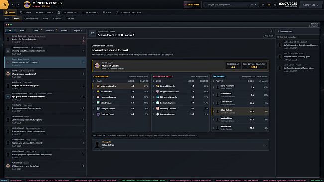This screenshot has height=182, width=324.
Task: Filter inbox by Unread messages
Action: [50, 30]
